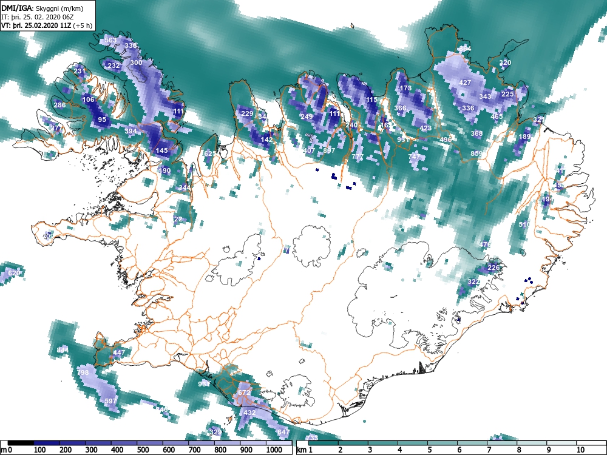The width and height of the screenshot is (607, 455).
Task: Click visibility value '95' on map
Action: (x=102, y=120)
